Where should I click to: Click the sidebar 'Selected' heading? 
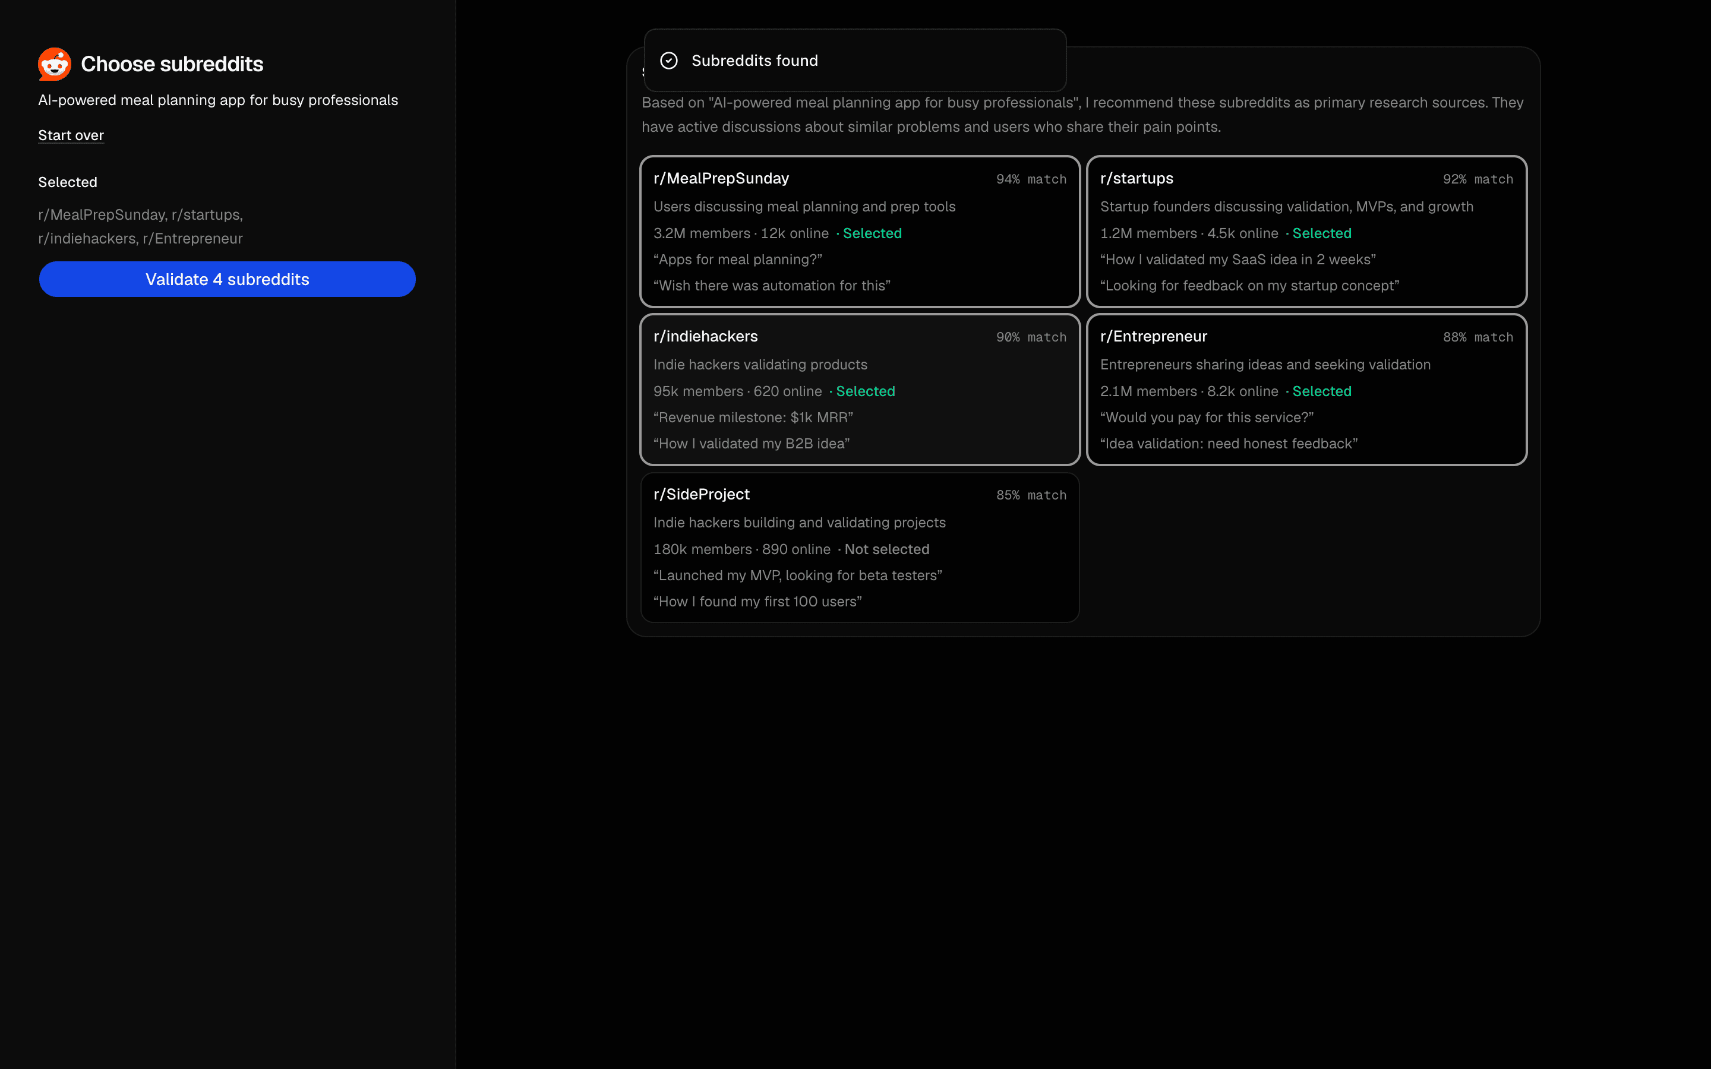(x=68, y=182)
